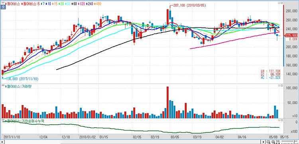Maximize the 기관순매수누적 panel
The width and height of the screenshot is (299, 144).
pyautogui.click(x=281, y=120)
